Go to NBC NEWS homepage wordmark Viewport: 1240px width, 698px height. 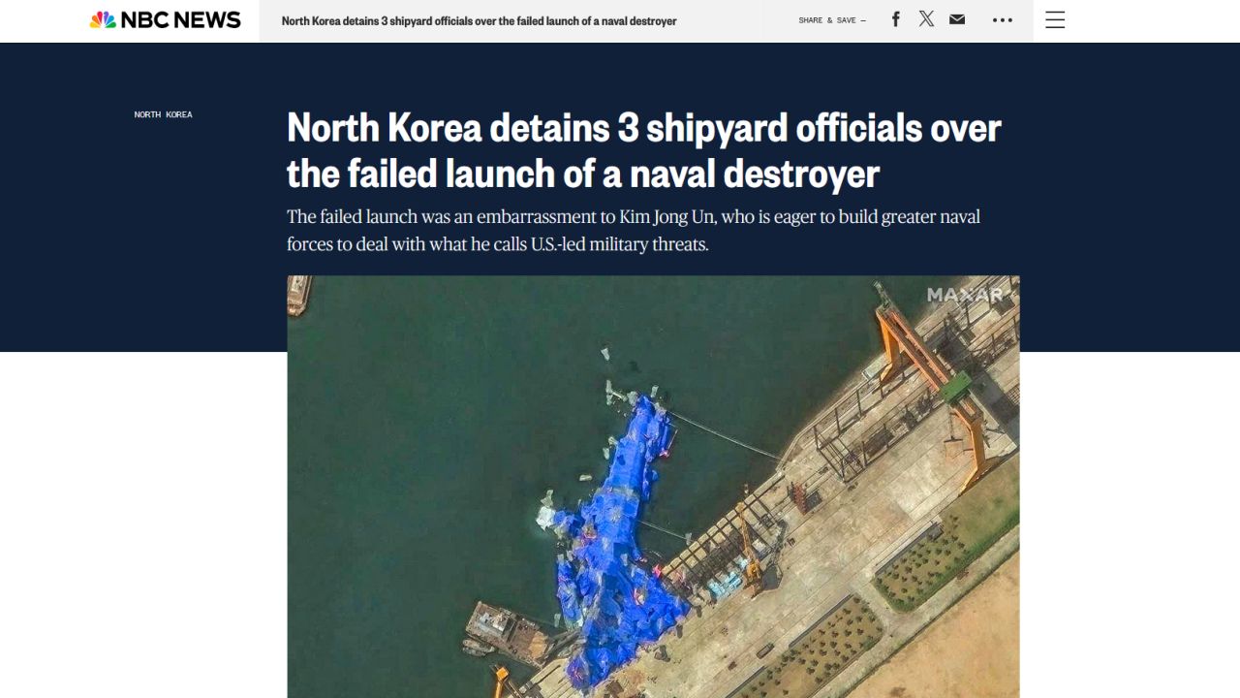pos(181,20)
